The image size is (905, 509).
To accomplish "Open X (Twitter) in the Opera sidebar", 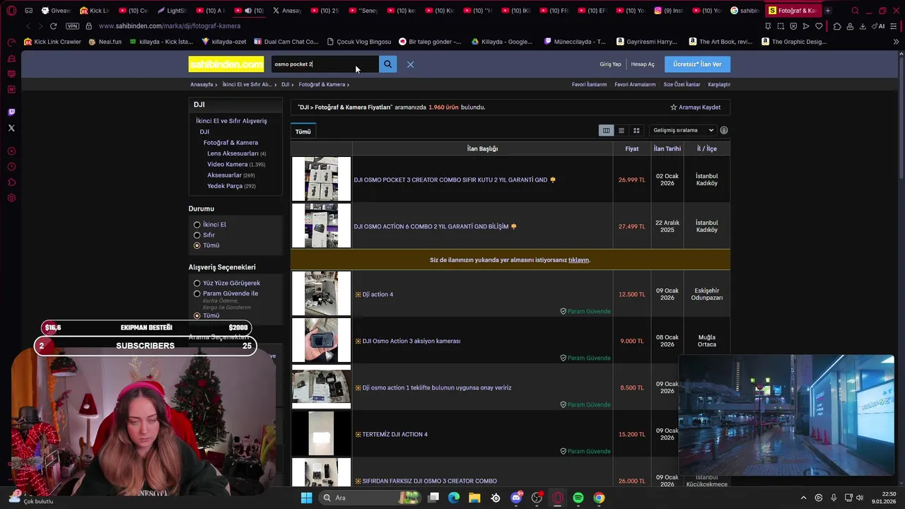I will tap(11, 128).
